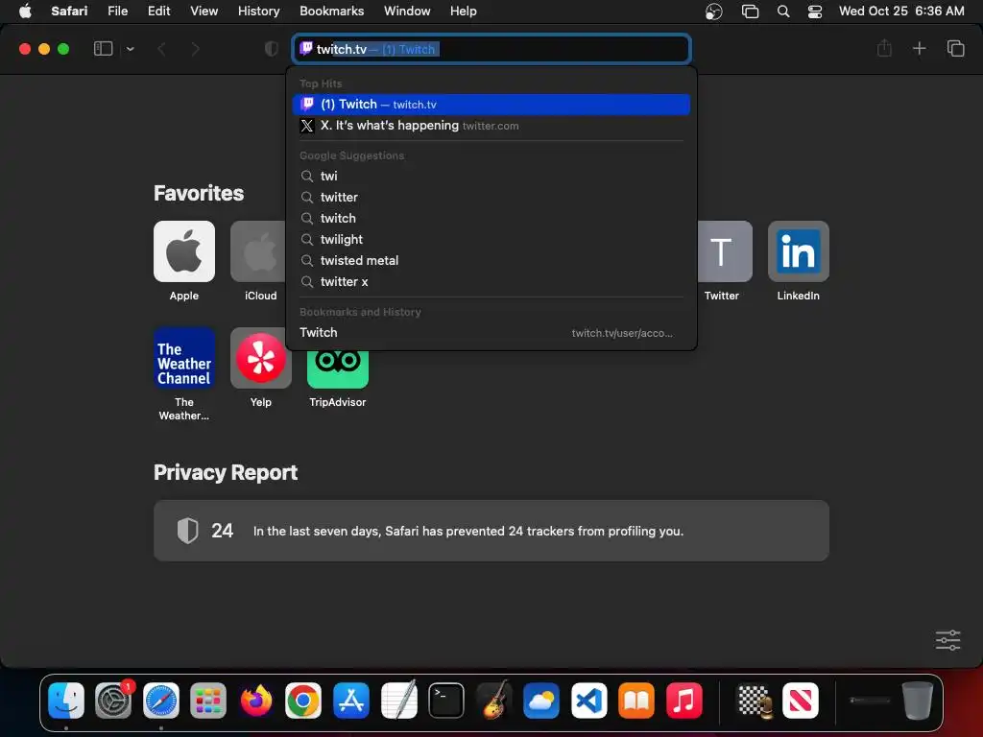Image resolution: width=983 pixels, height=737 pixels.
Task: Toggle the Safari sidebar button
Action: pyautogui.click(x=103, y=49)
